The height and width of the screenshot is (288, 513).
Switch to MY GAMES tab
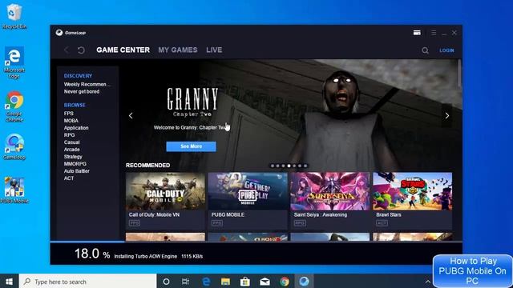(x=178, y=50)
